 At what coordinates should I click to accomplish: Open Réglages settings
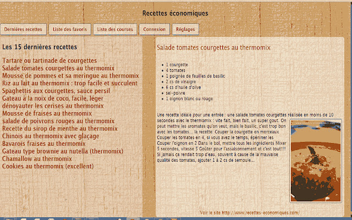(185, 29)
